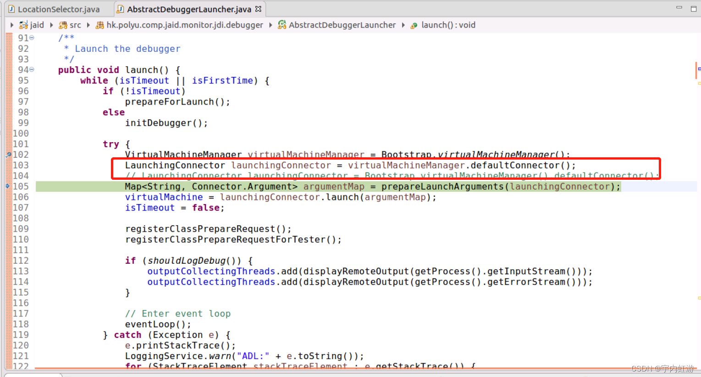The image size is (701, 377).
Task: Click line number 106 in the gutter
Action: click(x=21, y=197)
